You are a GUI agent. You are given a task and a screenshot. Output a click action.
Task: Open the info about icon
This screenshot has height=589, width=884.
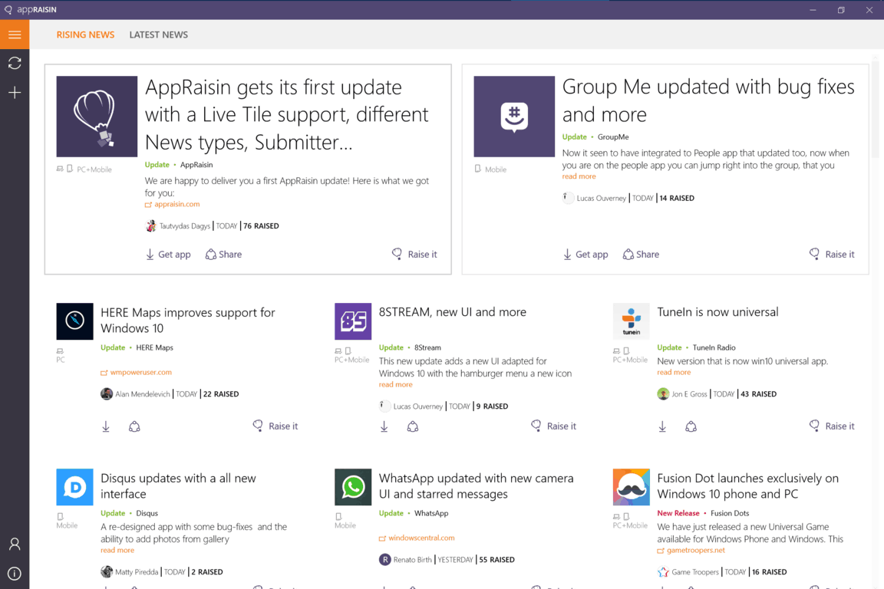point(15,574)
